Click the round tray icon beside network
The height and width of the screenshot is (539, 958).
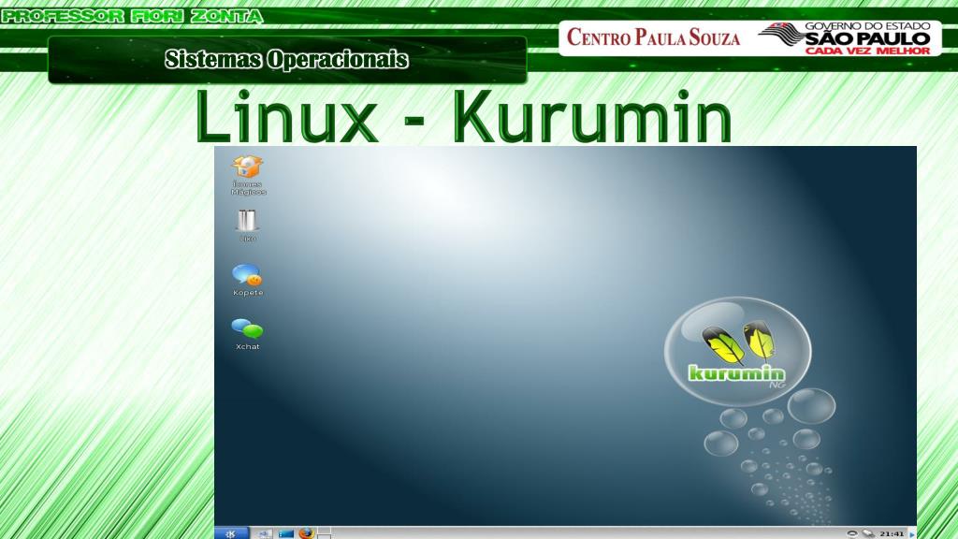point(852,534)
